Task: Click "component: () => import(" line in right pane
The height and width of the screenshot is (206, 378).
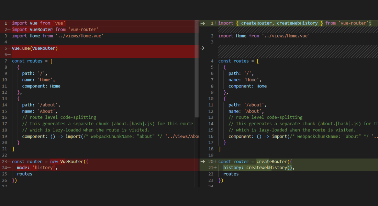Action: 303,136
